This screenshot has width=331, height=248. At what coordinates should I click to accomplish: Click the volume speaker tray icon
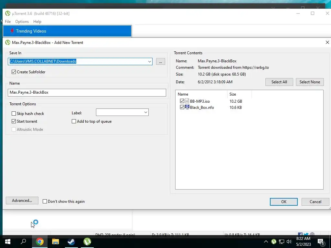point(289,242)
